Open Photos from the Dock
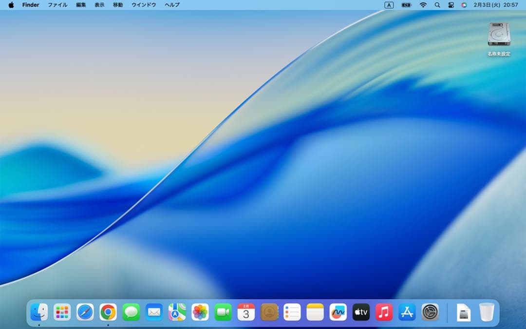Image resolution: width=526 pixels, height=329 pixels. tap(201, 312)
